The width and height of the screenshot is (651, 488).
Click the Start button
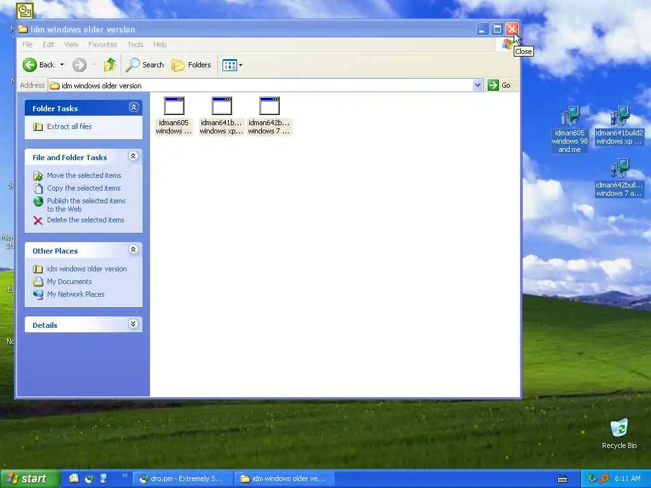(30, 478)
